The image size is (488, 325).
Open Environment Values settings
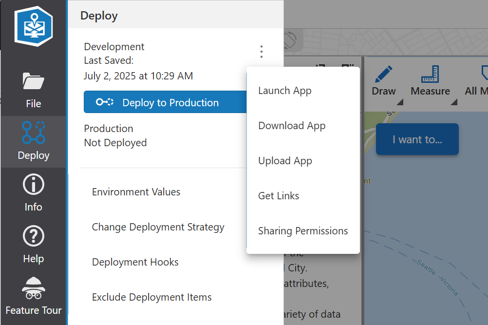[136, 192]
